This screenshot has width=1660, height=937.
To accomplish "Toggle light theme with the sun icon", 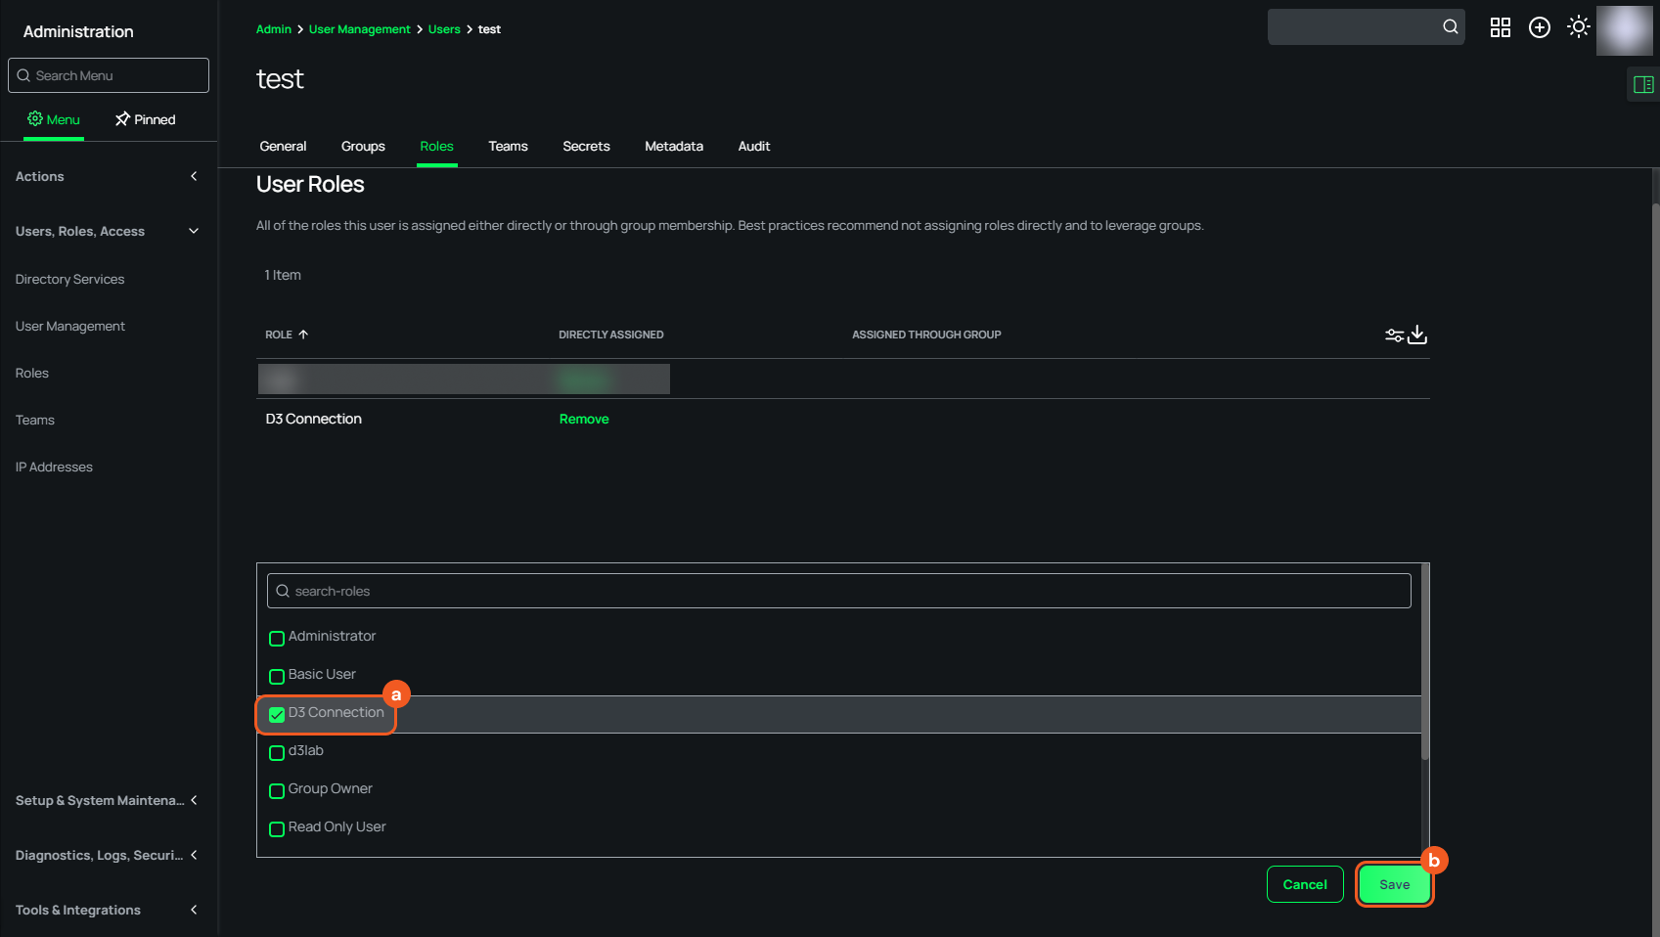I will [1578, 27].
